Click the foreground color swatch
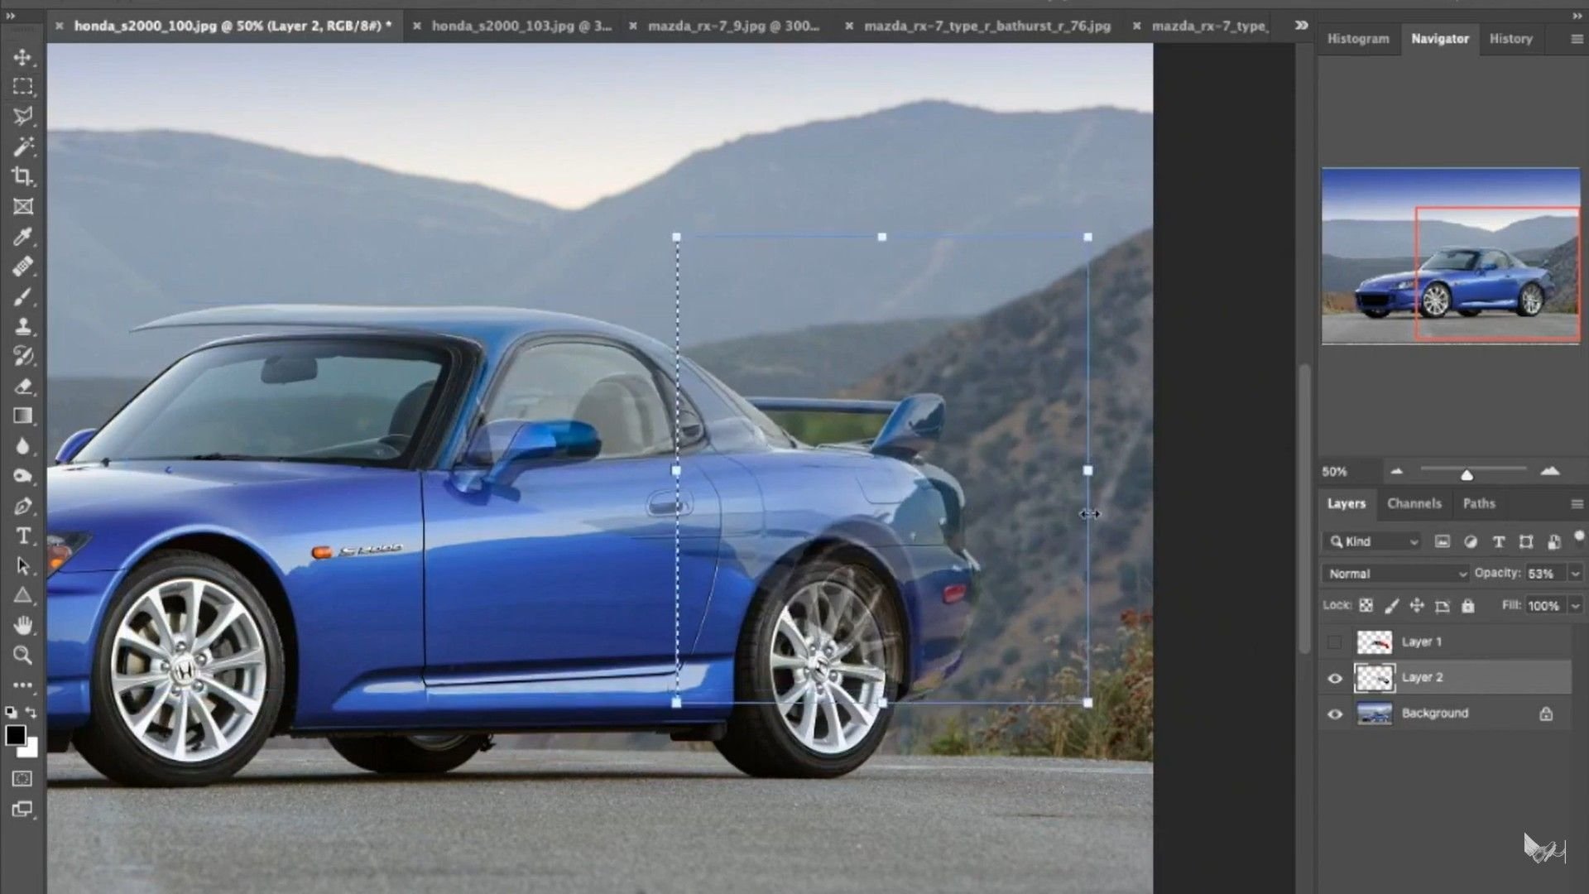 (14, 737)
